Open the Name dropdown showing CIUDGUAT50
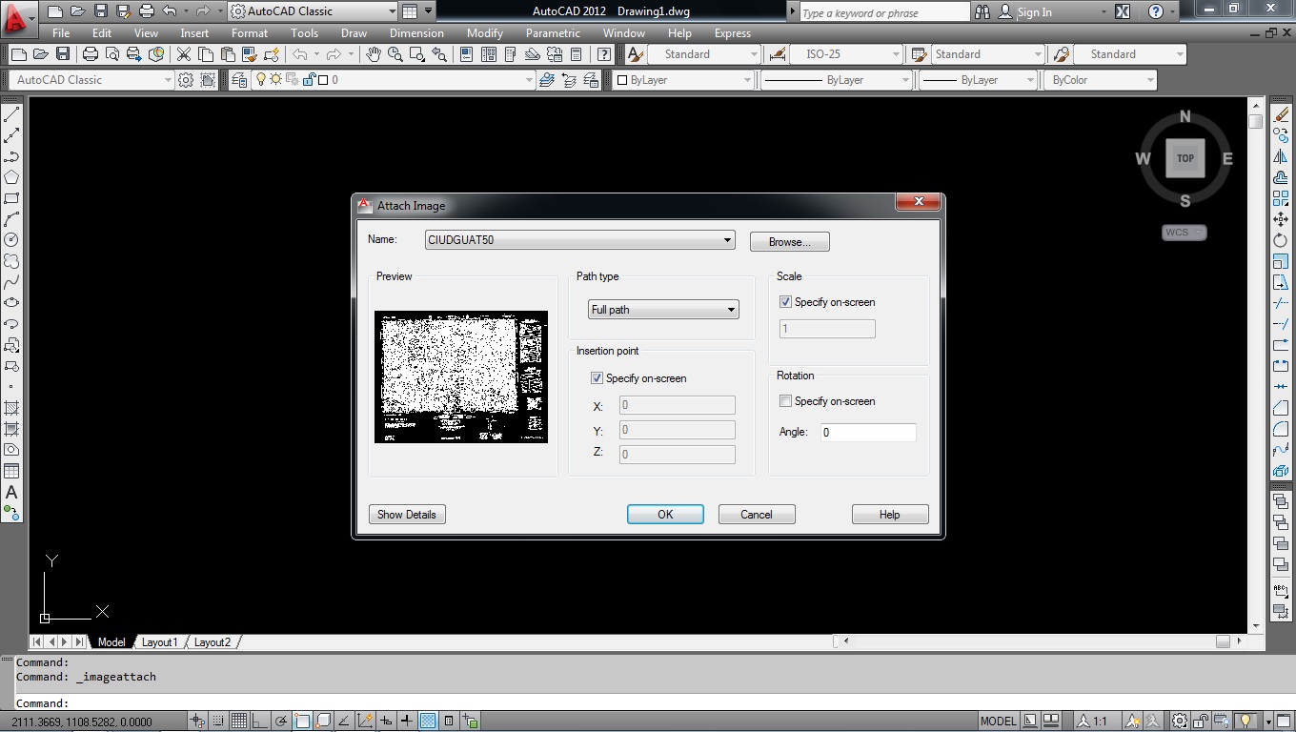Image resolution: width=1296 pixels, height=732 pixels. (x=579, y=240)
